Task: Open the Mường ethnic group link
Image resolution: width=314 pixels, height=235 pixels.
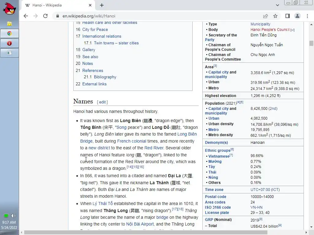Action: (215, 162)
